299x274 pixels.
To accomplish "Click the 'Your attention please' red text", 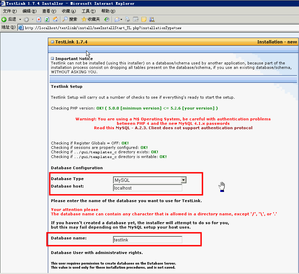I will (x=75, y=210).
